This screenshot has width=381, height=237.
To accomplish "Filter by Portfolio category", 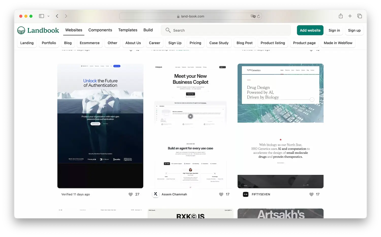I will pos(49,43).
